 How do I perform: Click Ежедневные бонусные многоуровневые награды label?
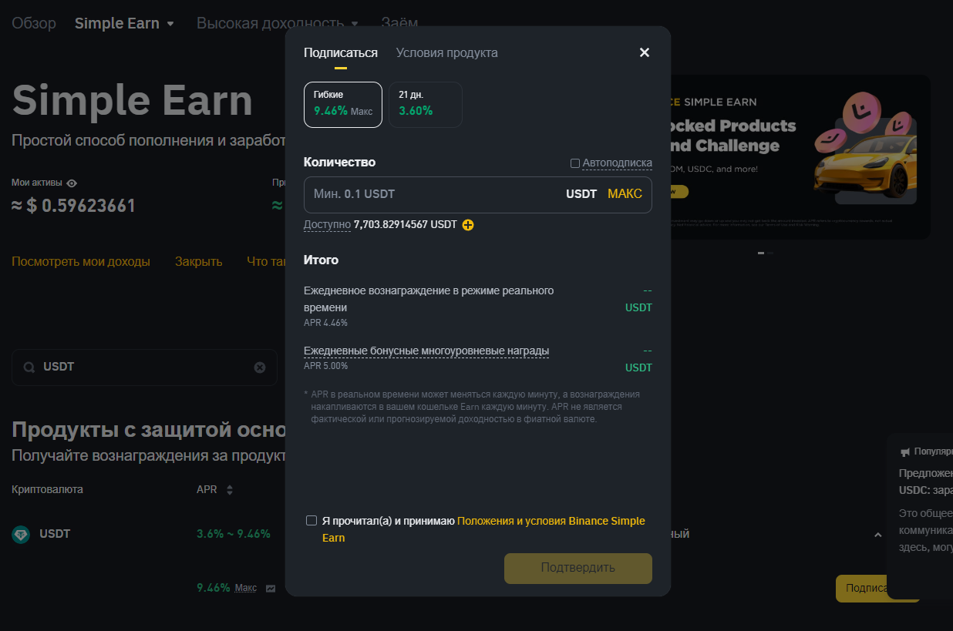click(x=426, y=351)
